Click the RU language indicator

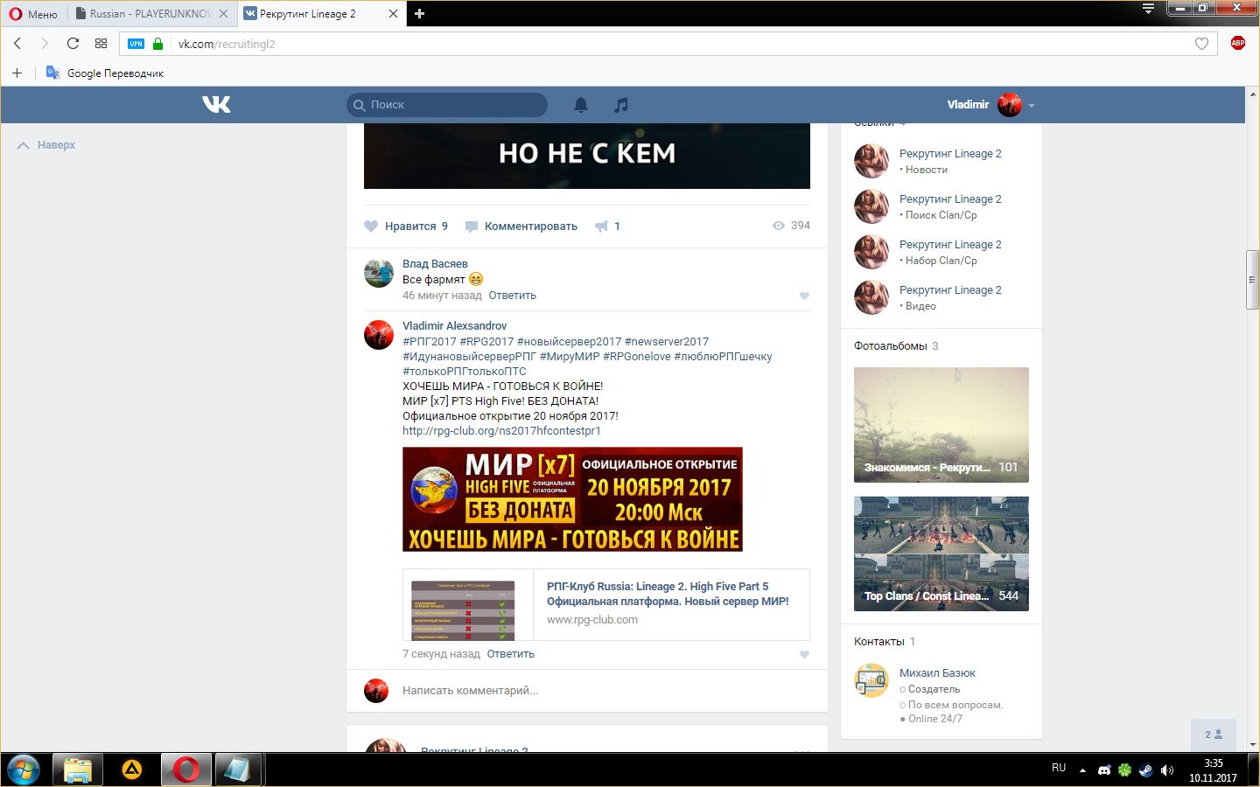(x=1059, y=768)
